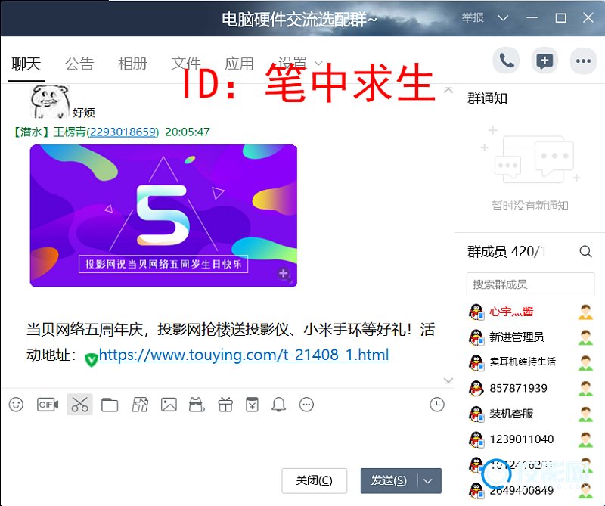The image size is (605, 506).
Task: Open the 应用 tab
Action: [239, 64]
